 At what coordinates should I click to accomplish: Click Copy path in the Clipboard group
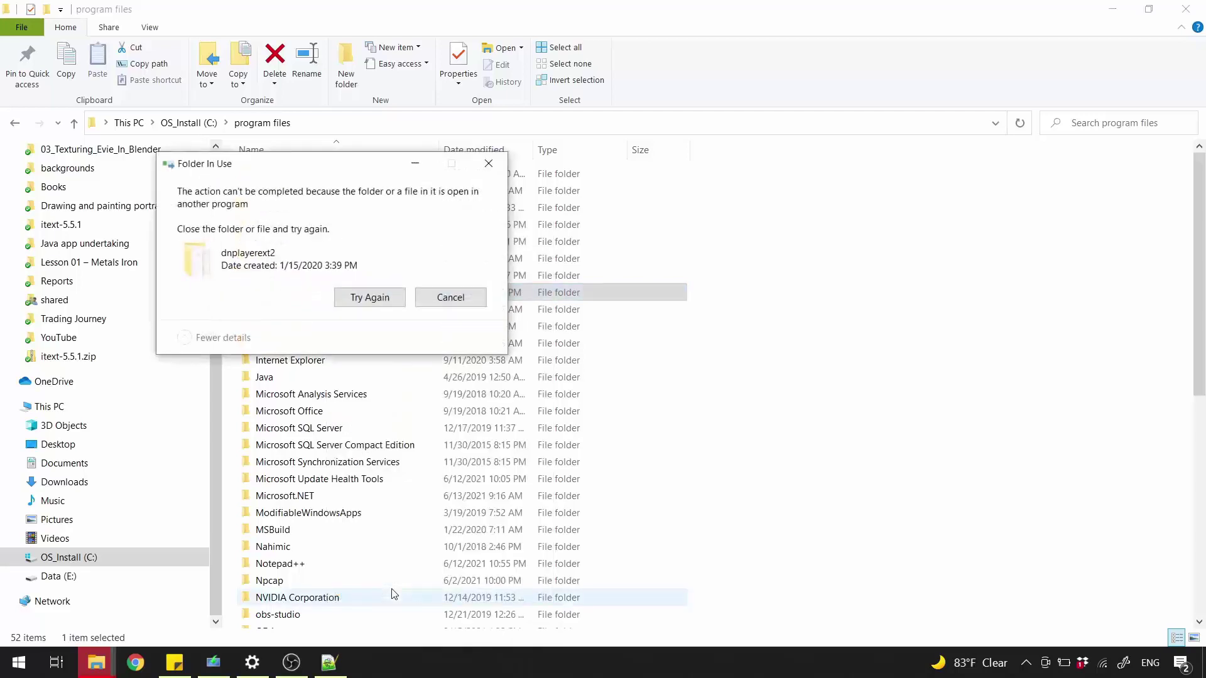143,63
